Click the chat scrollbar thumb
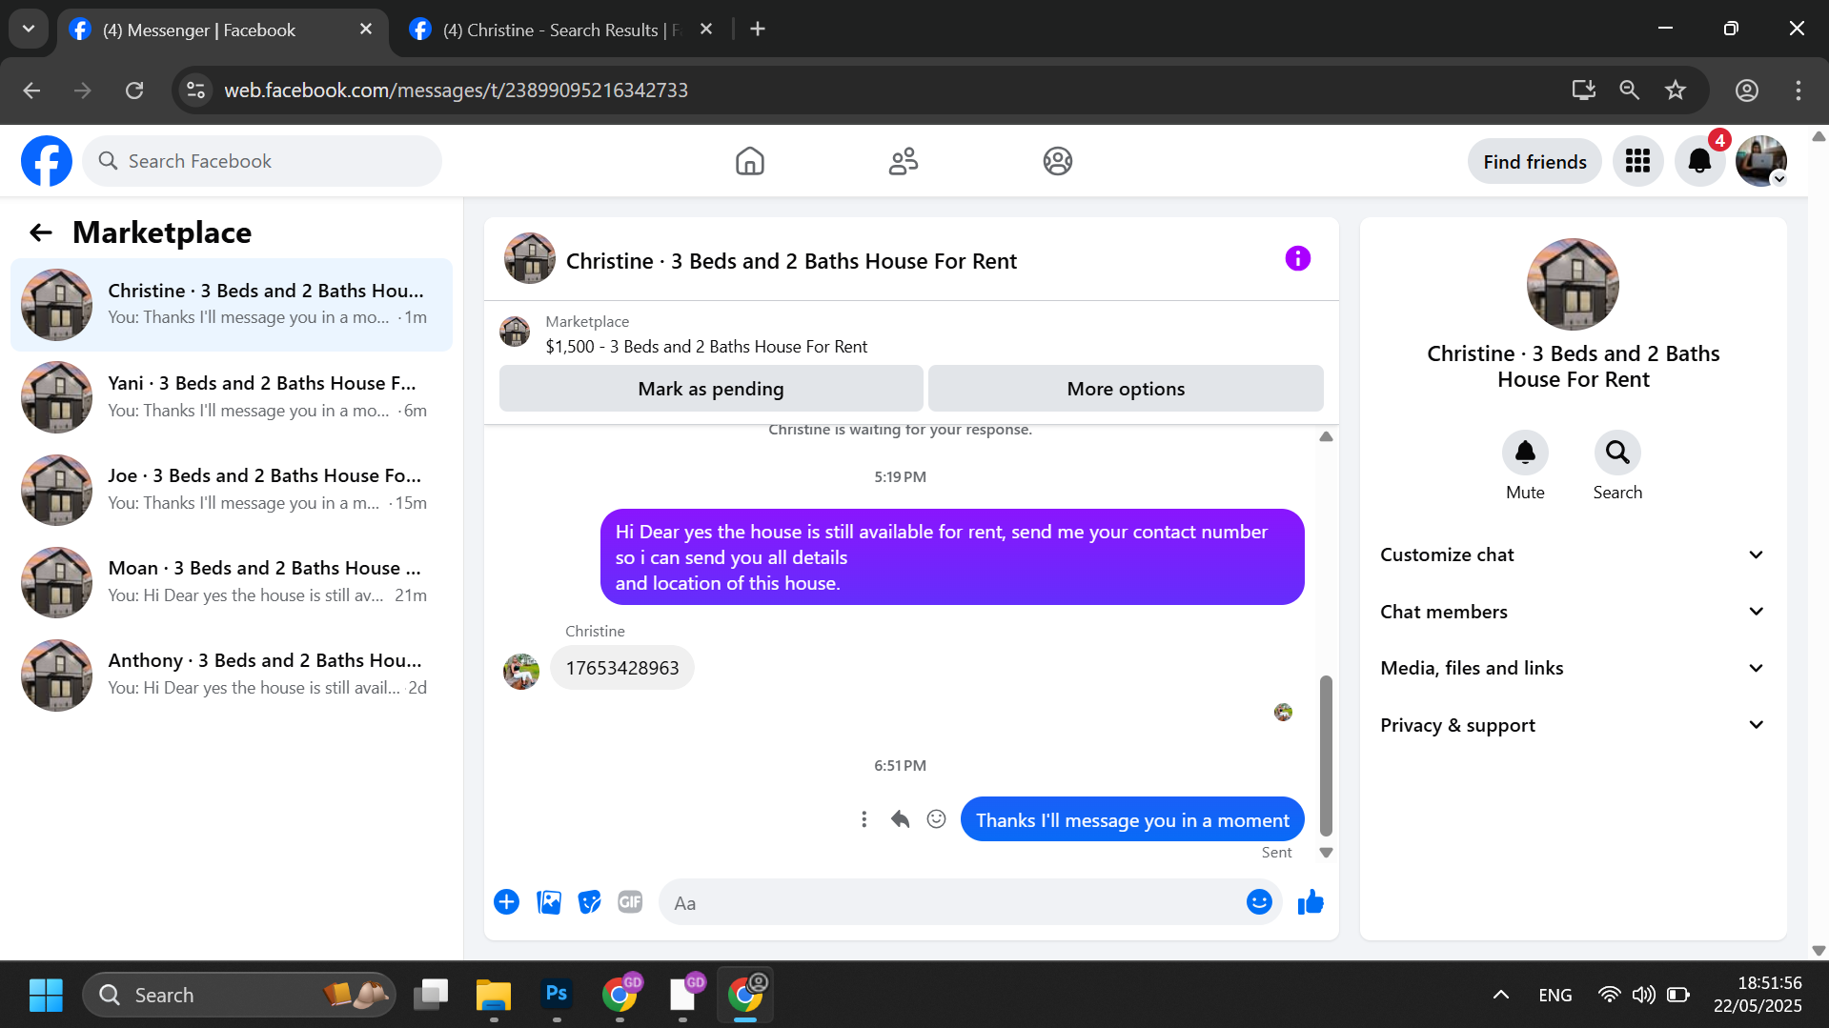The height and width of the screenshot is (1028, 1829). (x=1326, y=756)
